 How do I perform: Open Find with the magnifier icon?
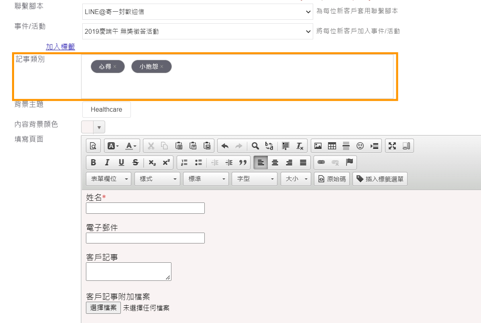pyautogui.click(x=255, y=146)
